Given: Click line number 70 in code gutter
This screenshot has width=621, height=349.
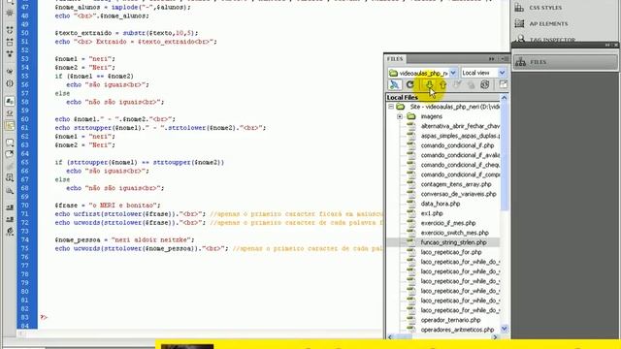Looking at the screenshot, I should tap(24, 206).
